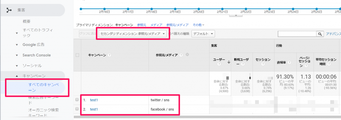The width and height of the screenshot is (341, 120).
Task: Open the セカンダリ ディメンション dropdown
Action: [x=133, y=34]
